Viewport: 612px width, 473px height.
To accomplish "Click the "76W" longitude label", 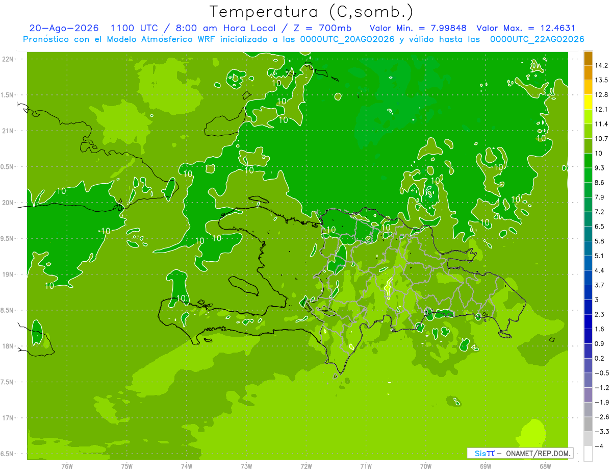I will (67, 466).
